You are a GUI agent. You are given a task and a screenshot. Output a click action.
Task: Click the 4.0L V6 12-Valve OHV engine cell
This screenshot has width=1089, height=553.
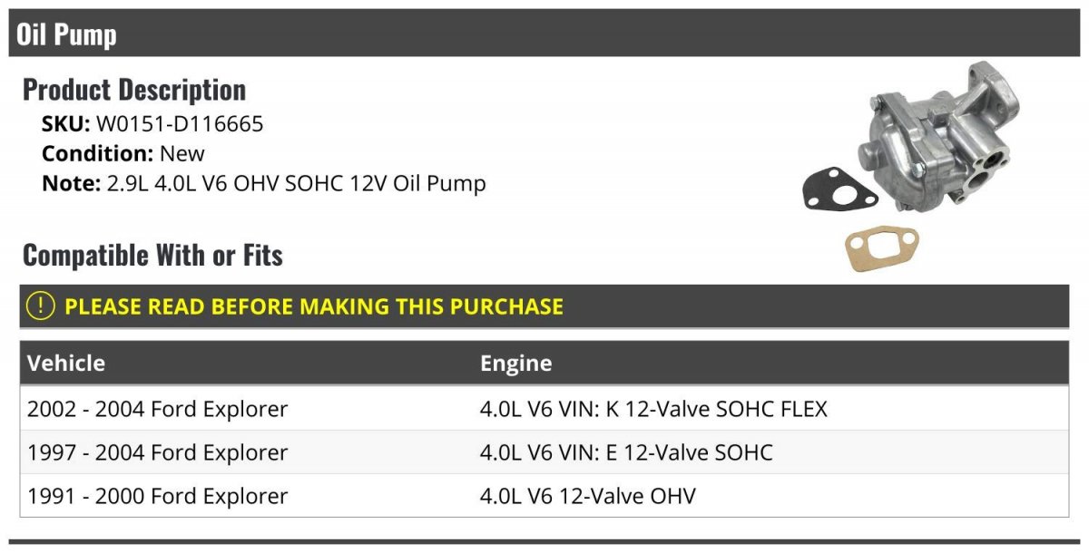point(588,496)
